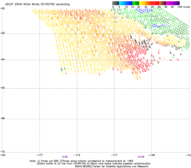Click the latitude label '-68'

(x=2, y=118)
